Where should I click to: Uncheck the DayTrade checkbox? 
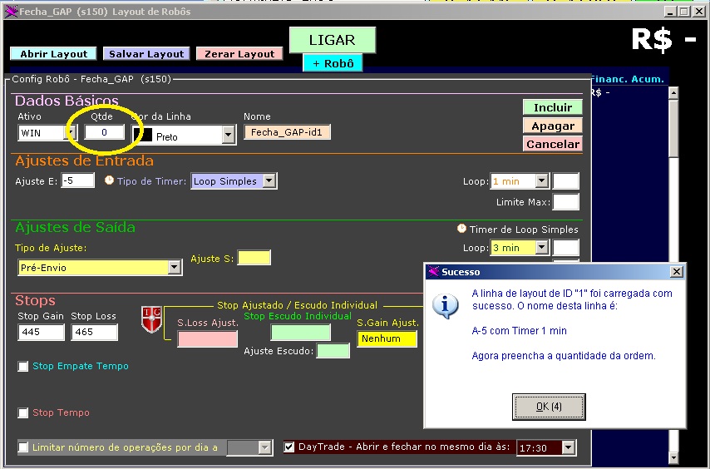pyautogui.click(x=289, y=447)
